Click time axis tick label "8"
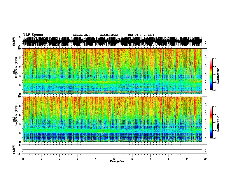Viewport: 231px width, 178px height. (169, 159)
